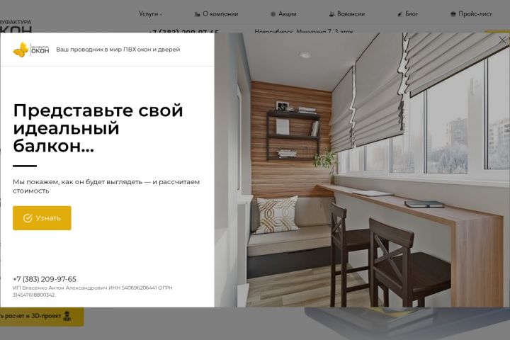
Task: Click the chevron arrow next to Услуги
Action: tap(161, 15)
